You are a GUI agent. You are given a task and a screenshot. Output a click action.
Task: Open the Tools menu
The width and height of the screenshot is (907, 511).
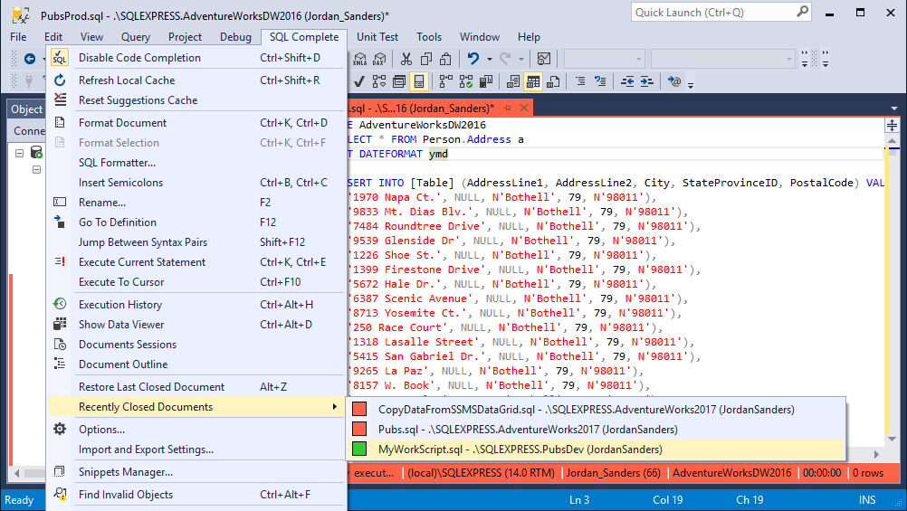point(429,37)
